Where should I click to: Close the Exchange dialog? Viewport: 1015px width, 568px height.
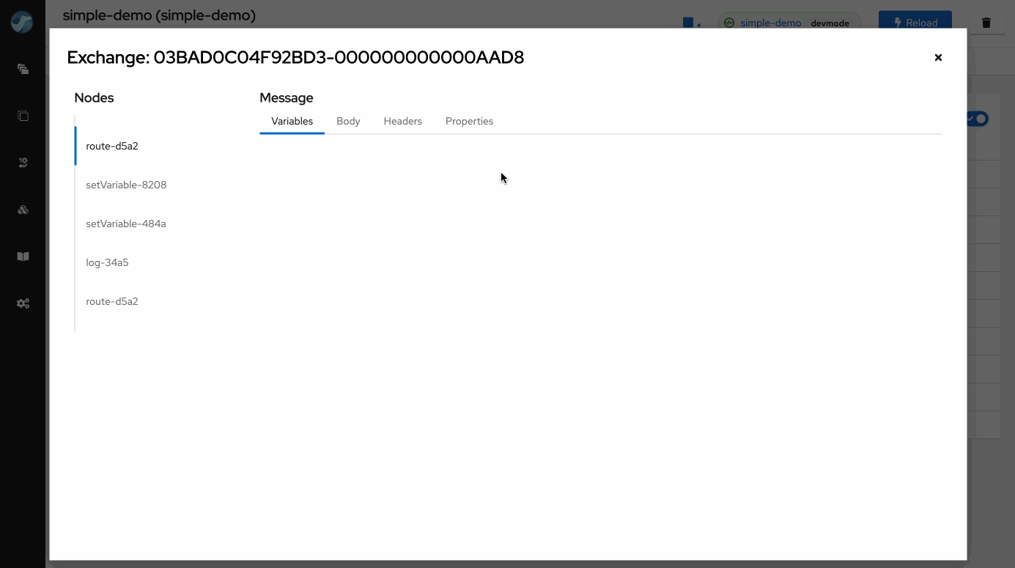(937, 57)
